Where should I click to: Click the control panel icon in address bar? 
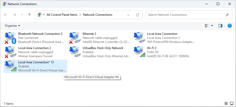pos(39,14)
